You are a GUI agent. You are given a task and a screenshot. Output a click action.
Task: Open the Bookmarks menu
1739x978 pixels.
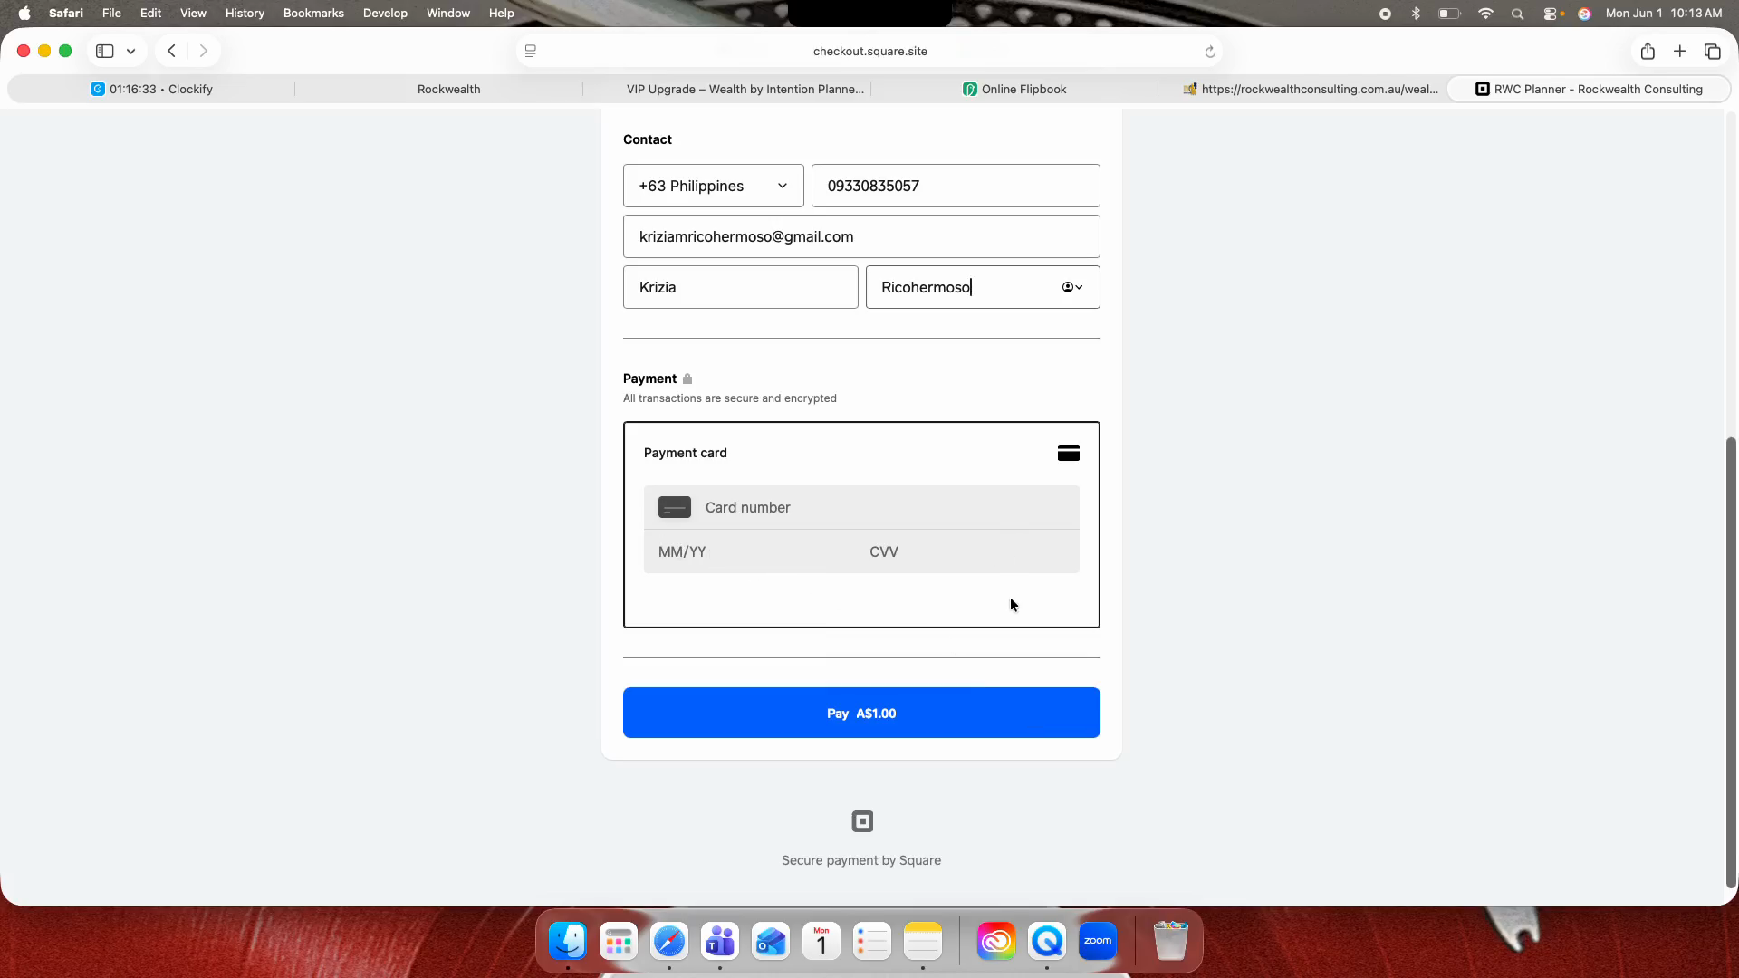pos(313,13)
